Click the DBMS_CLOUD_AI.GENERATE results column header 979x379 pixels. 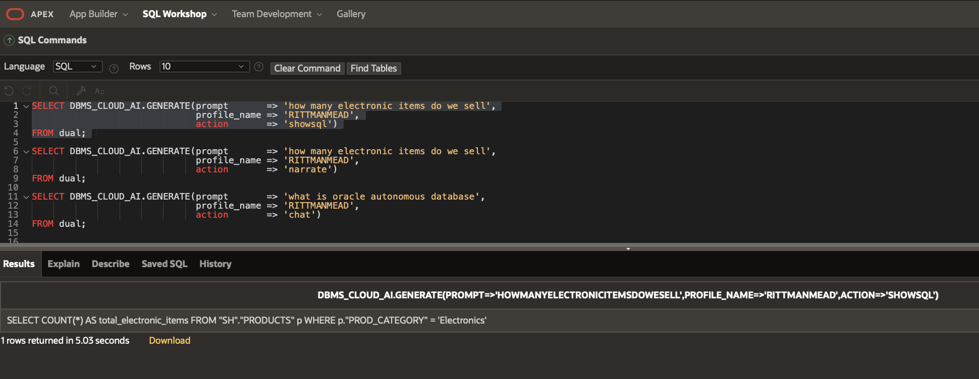point(628,295)
